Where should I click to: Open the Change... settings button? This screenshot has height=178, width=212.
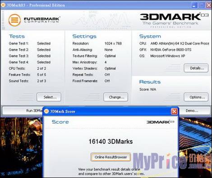(116, 97)
